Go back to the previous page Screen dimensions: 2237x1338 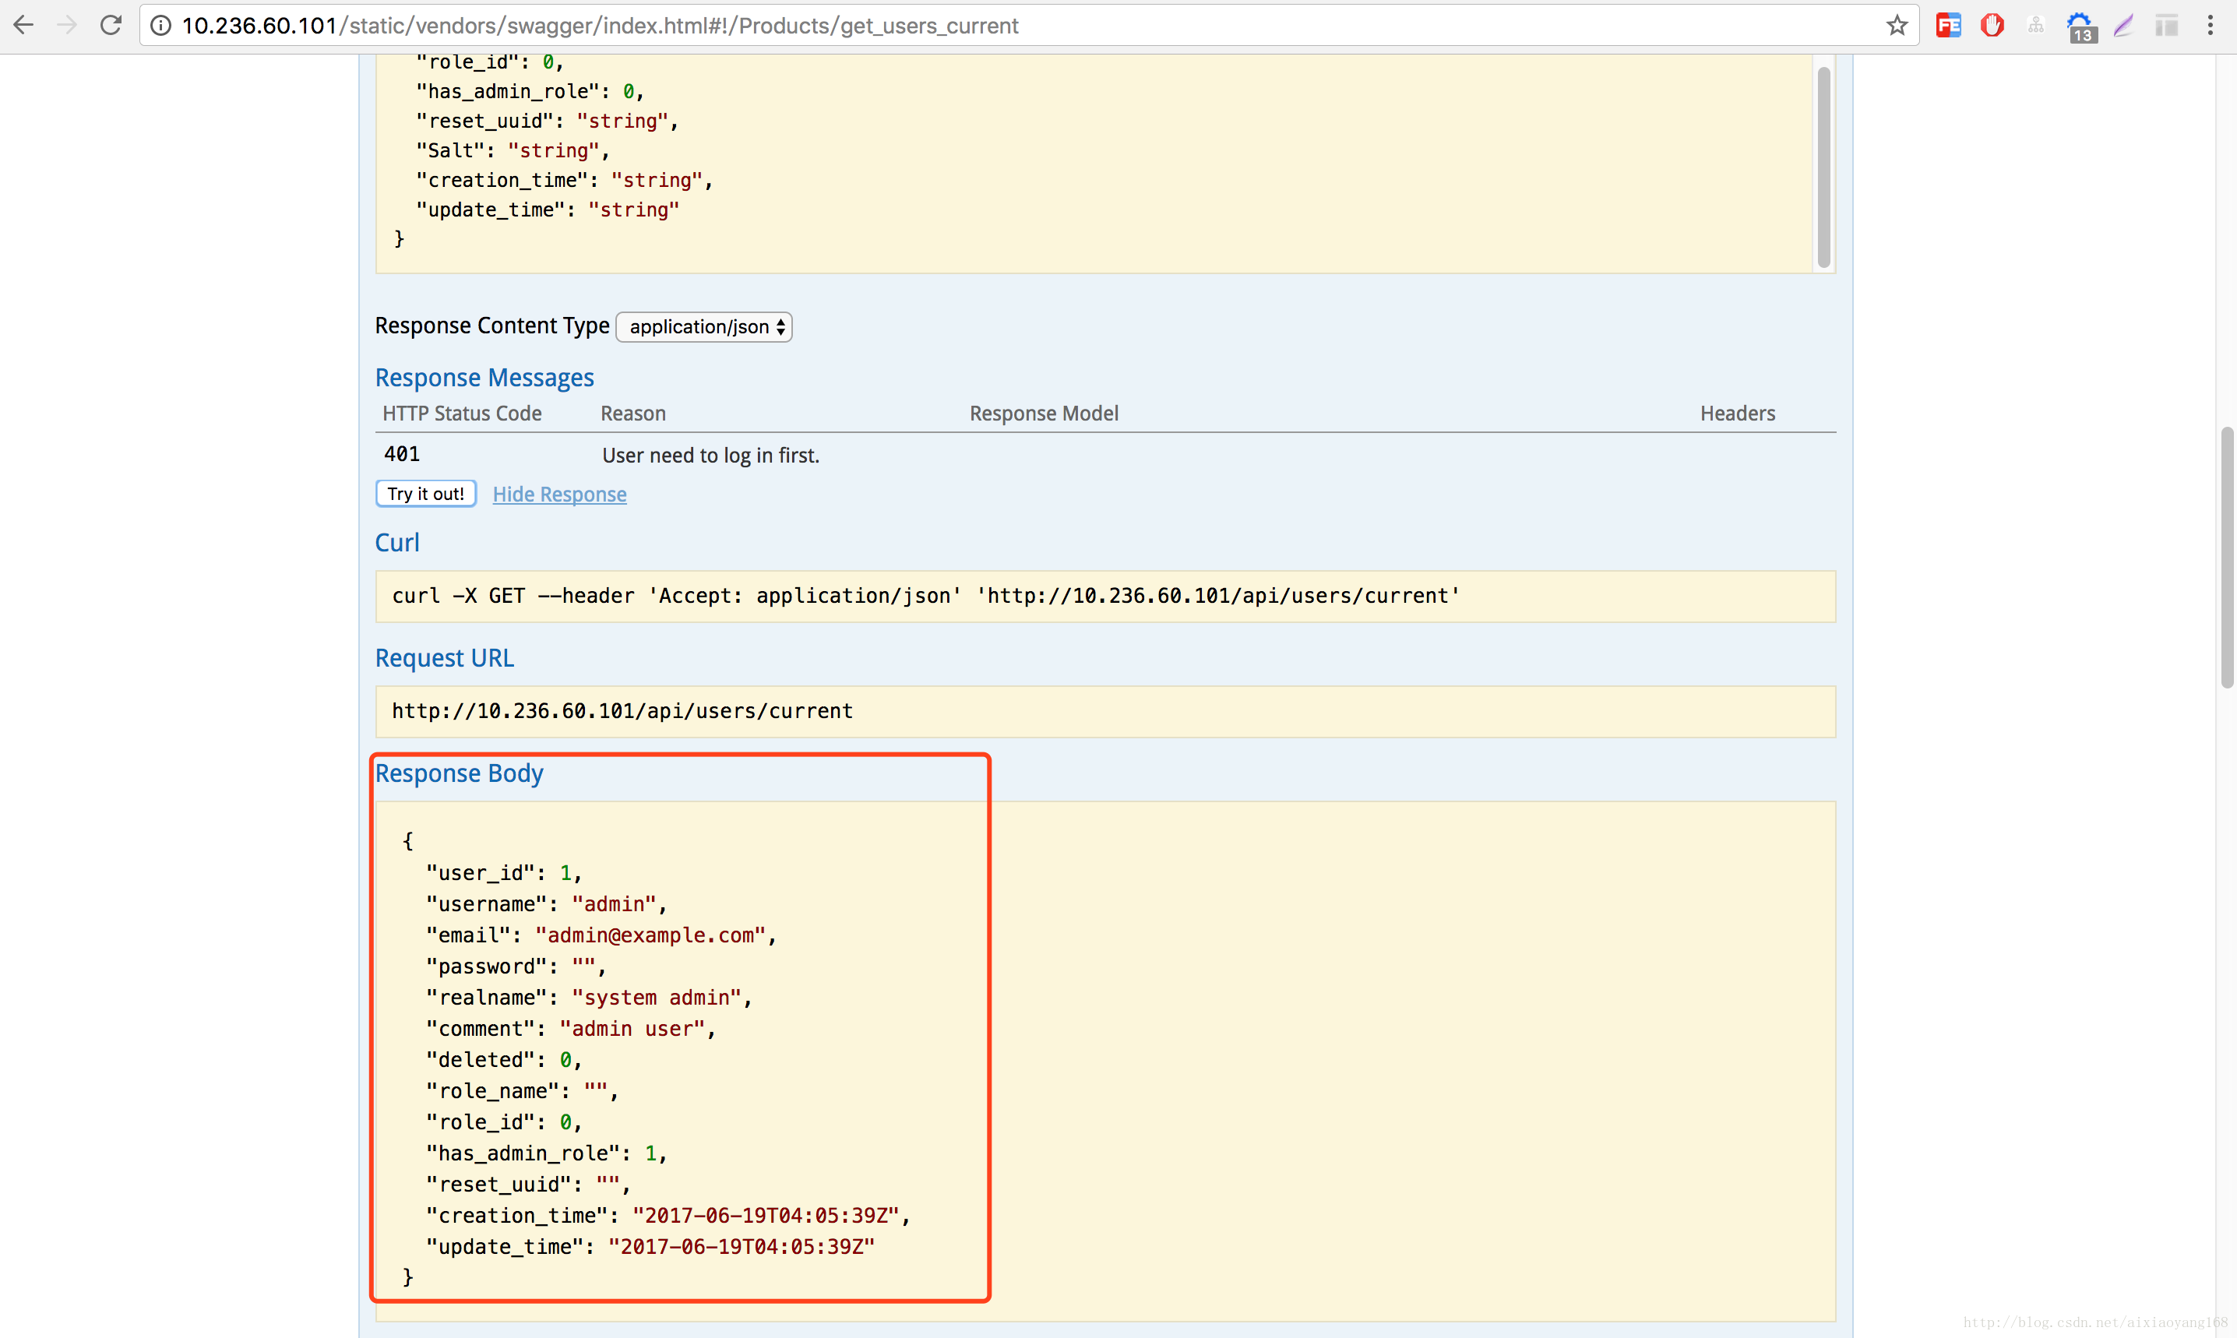click(x=23, y=25)
